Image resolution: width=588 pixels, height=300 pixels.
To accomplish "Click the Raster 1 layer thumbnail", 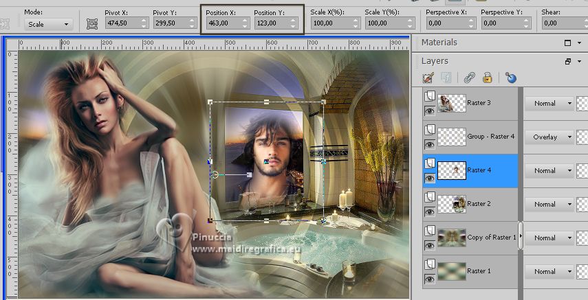I will tap(452, 271).
